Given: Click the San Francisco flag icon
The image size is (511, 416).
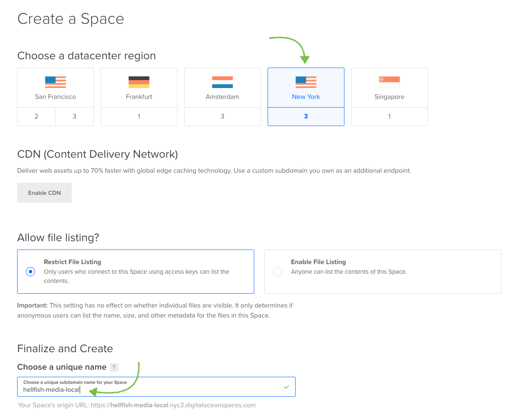Looking at the screenshot, I should [x=56, y=82].
